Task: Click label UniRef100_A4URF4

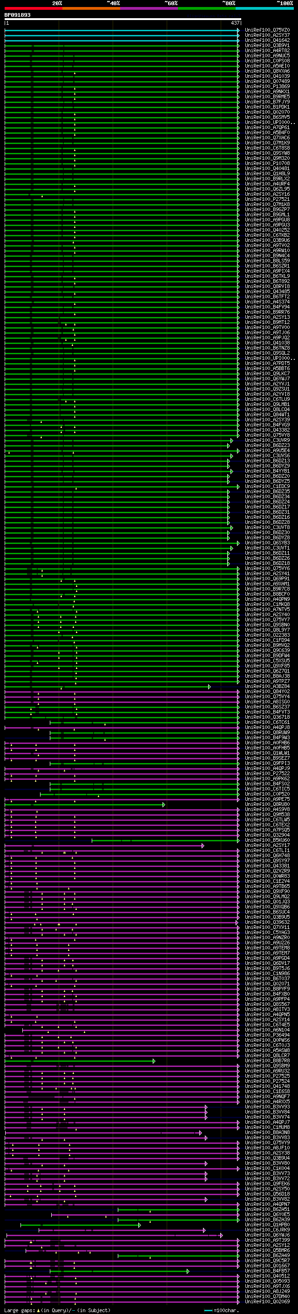Action: [x=267, y=184]
